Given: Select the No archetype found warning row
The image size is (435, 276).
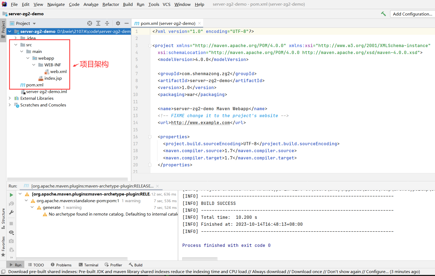Looking at the screenshot, I should click(110, 214).
